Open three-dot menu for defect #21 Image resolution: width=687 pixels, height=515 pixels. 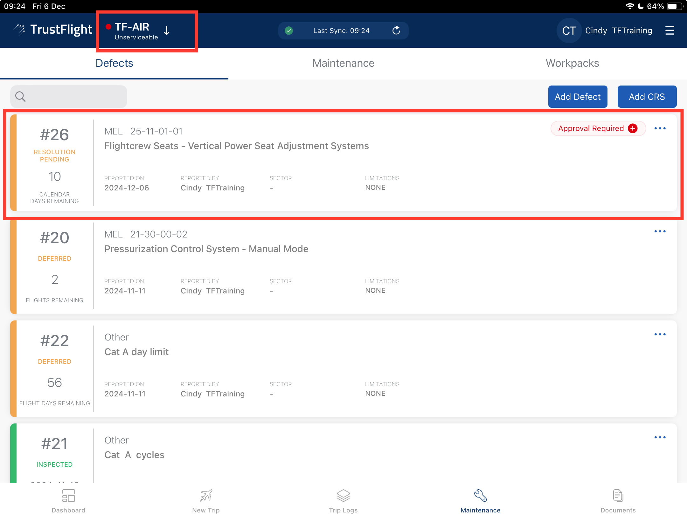click(x=660, y=437)
